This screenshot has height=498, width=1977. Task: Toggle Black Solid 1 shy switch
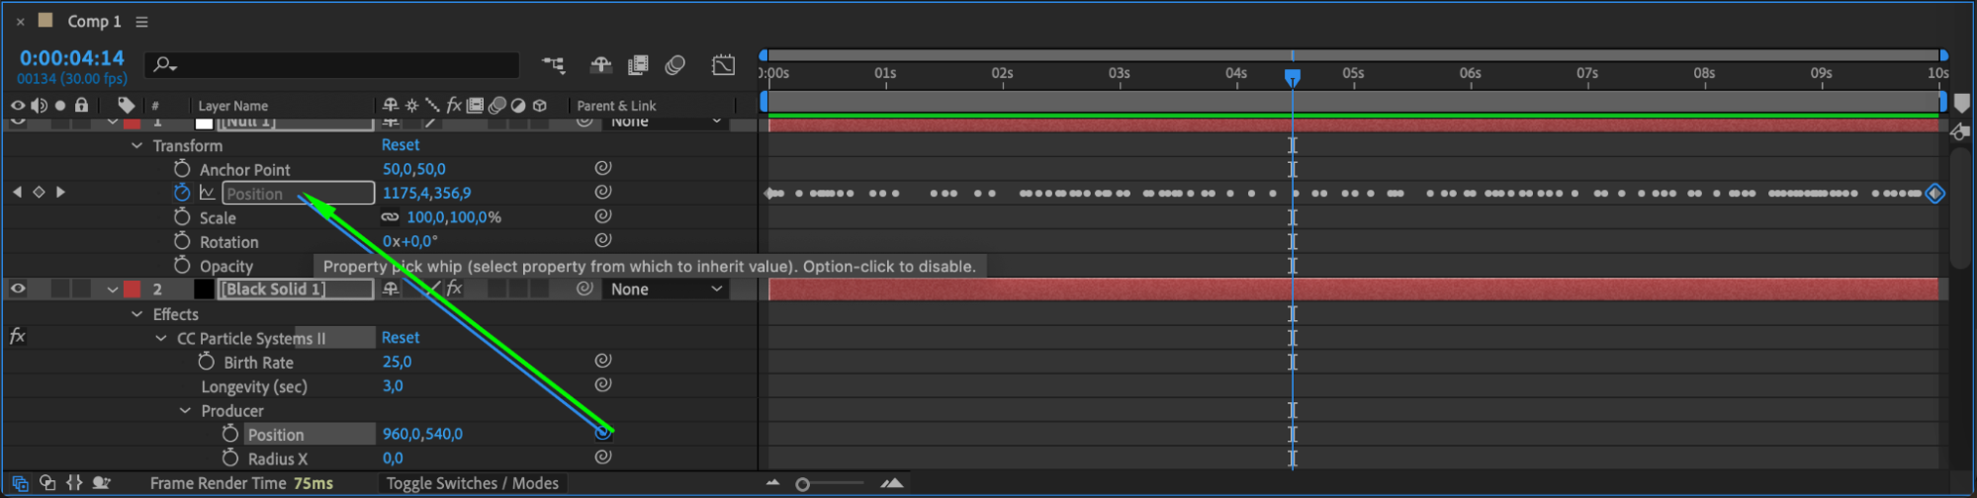[391, 289]
